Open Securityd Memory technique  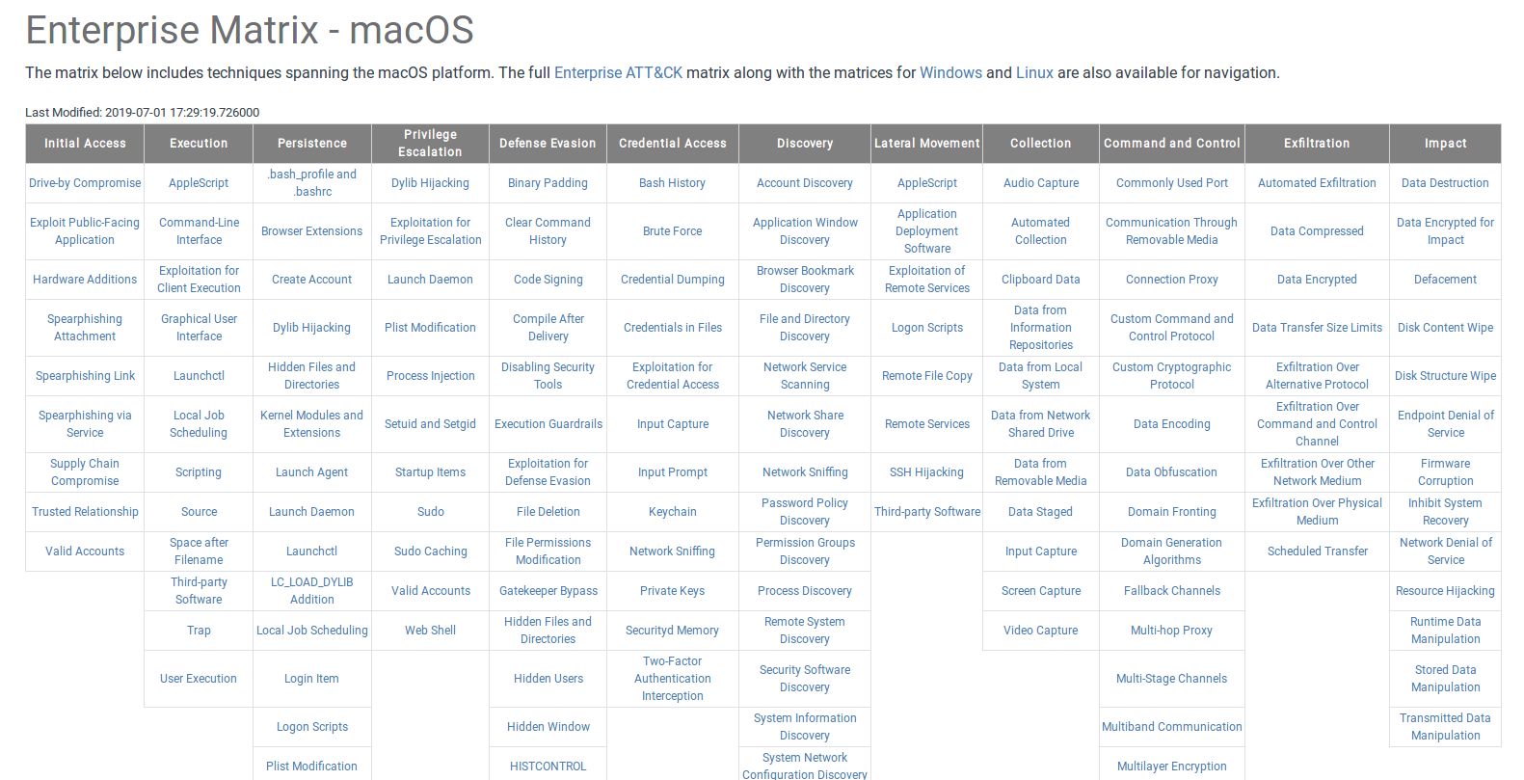(x=673, y=630)
